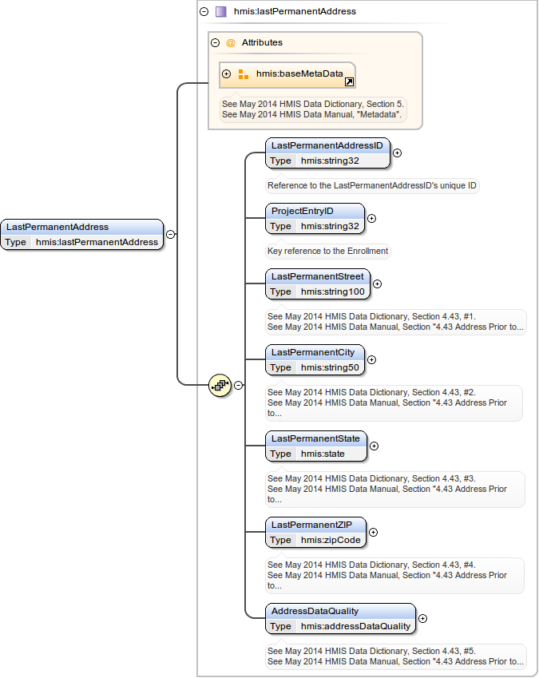Collapse the LastPermanentAddress root element
Screen dimensions: 539x678
(x=171, y=235)
